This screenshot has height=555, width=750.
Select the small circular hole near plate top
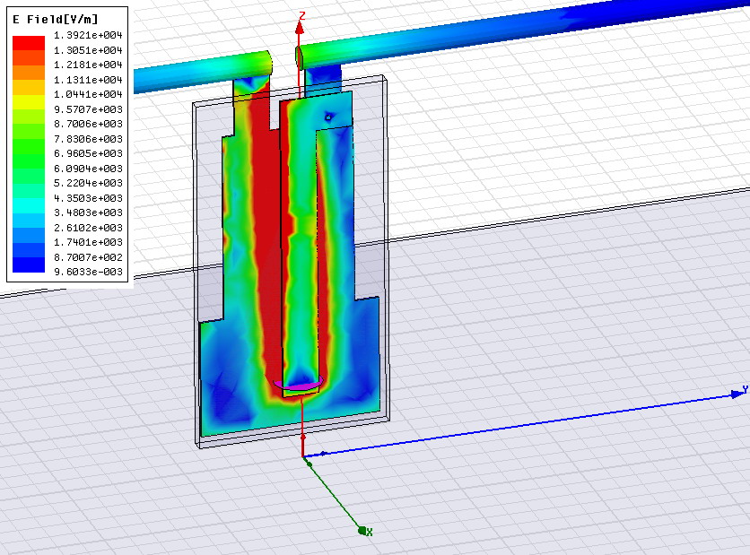[x=329, y=117]
